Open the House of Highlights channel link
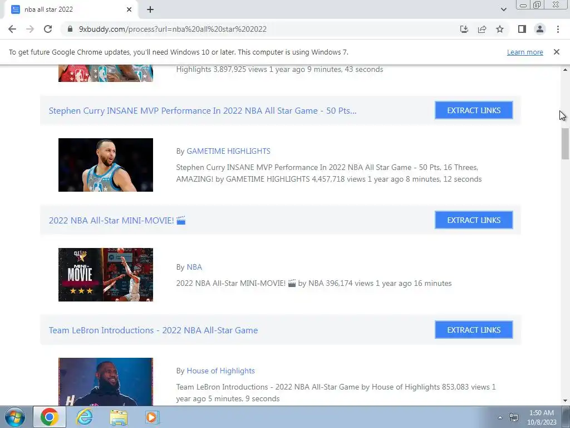This screenshot has height=428, width=570. [x=220, y=371]
